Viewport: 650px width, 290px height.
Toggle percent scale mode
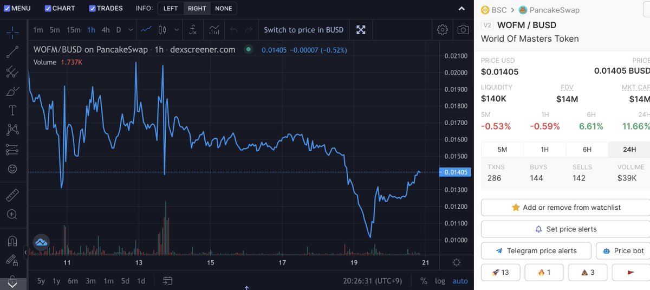point(424,281)
